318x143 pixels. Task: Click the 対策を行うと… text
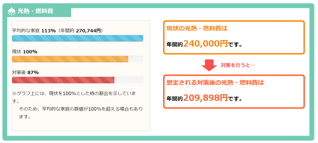click(x=238, y=65)
